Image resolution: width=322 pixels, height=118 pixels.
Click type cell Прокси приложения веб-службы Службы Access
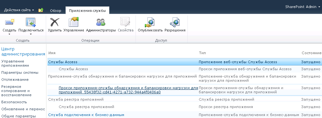coord(245,69)
